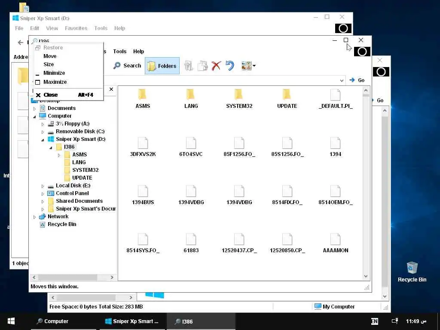The height and width of the screenshot is (330, 440).
Task: Click scroll-down arrow of file list
Action: tap(366, 276)
